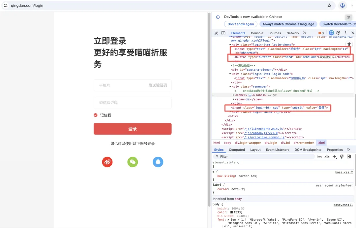Log in with the WeChat icon
The image size is (356, 228).
133,162
